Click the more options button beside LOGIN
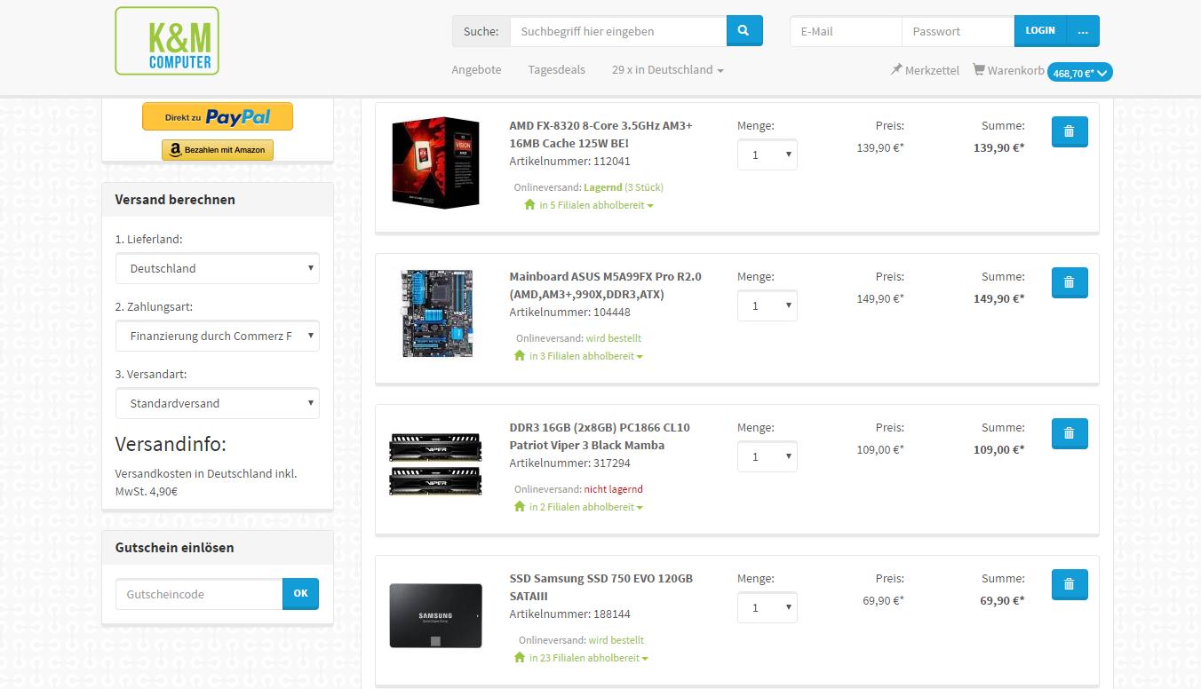 [x=1083, y=31]
